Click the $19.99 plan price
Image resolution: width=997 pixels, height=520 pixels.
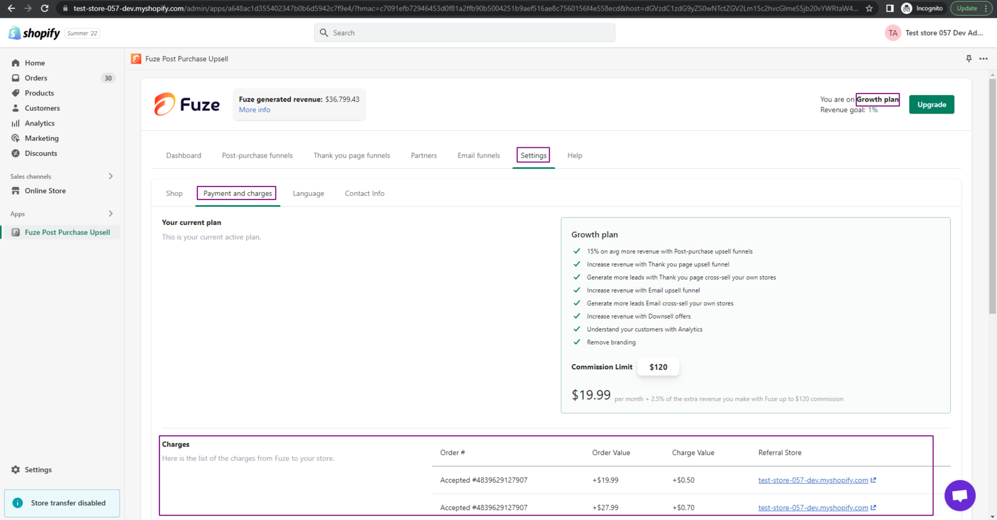(591, 395)
